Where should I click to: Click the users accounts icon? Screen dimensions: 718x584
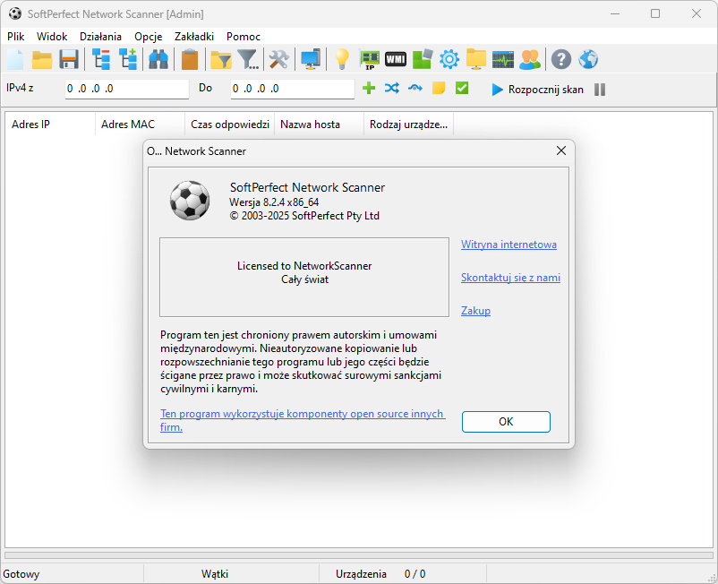pos(530,59)
